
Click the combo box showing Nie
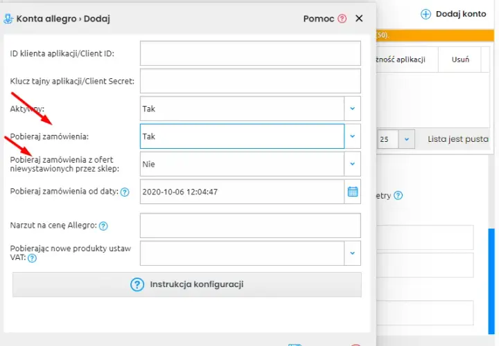point(242,164)
